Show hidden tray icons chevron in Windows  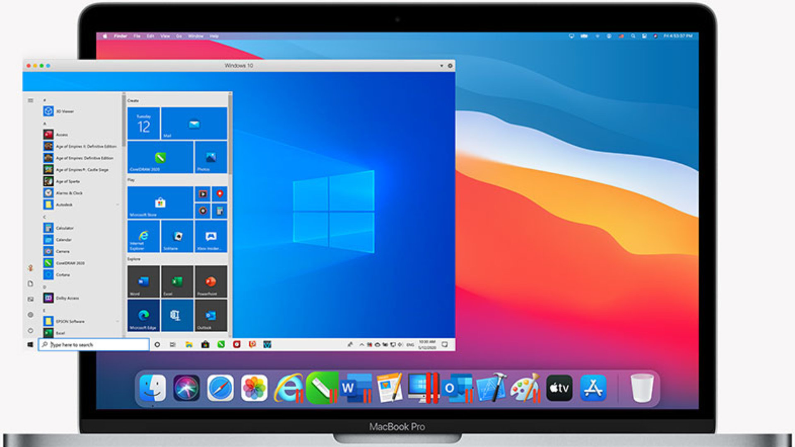[x=361, y=344]
